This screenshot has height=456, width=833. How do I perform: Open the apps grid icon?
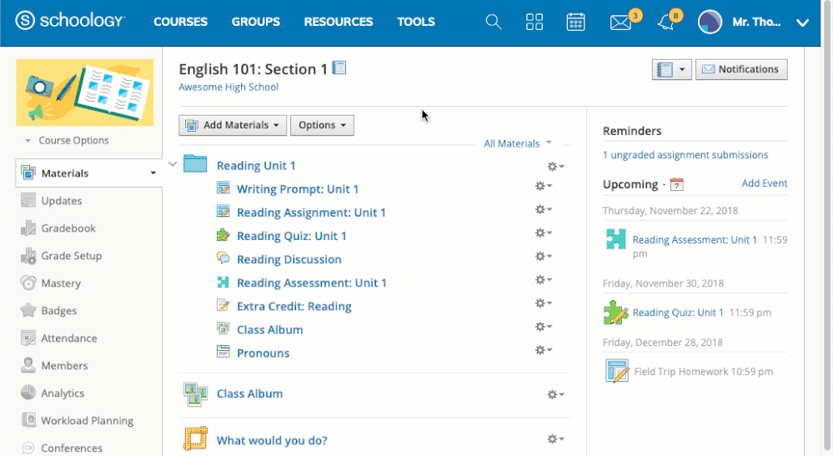534,23
